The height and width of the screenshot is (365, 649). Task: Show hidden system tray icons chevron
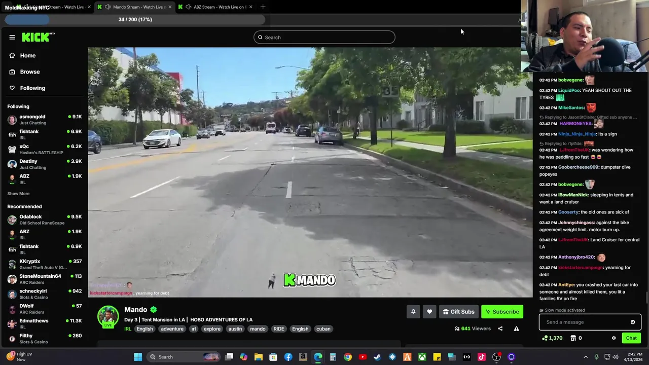click(x=586, y=357)
